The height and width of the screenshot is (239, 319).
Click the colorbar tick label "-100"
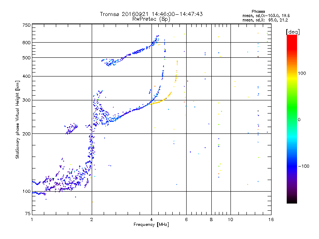[303, 166]
